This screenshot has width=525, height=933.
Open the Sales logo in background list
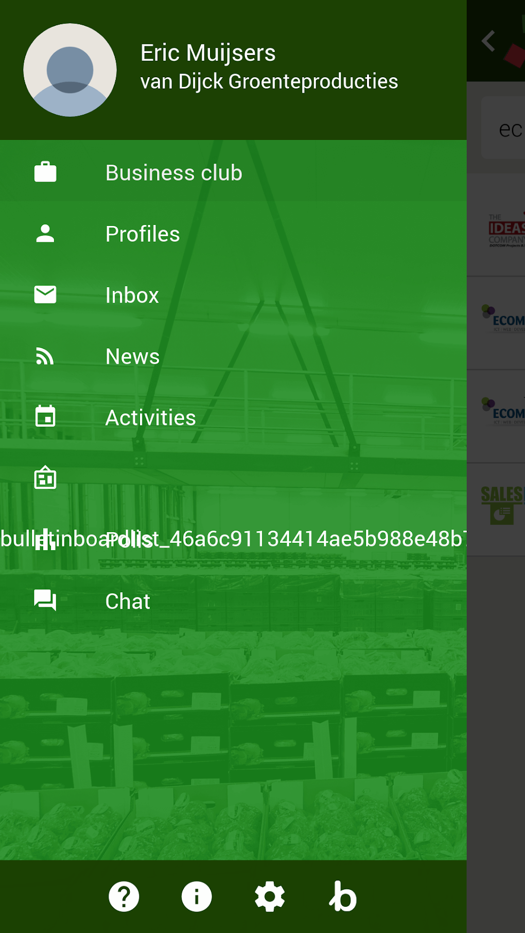click(502, 505)
